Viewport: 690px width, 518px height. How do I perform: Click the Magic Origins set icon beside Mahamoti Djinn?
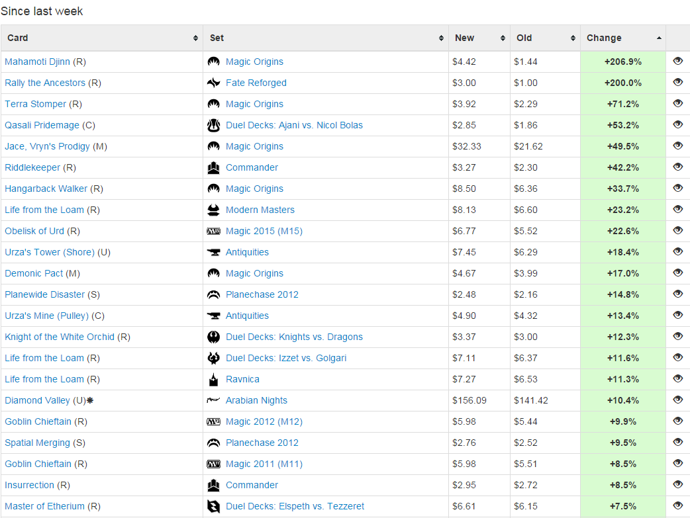click(x=213, y=62)
